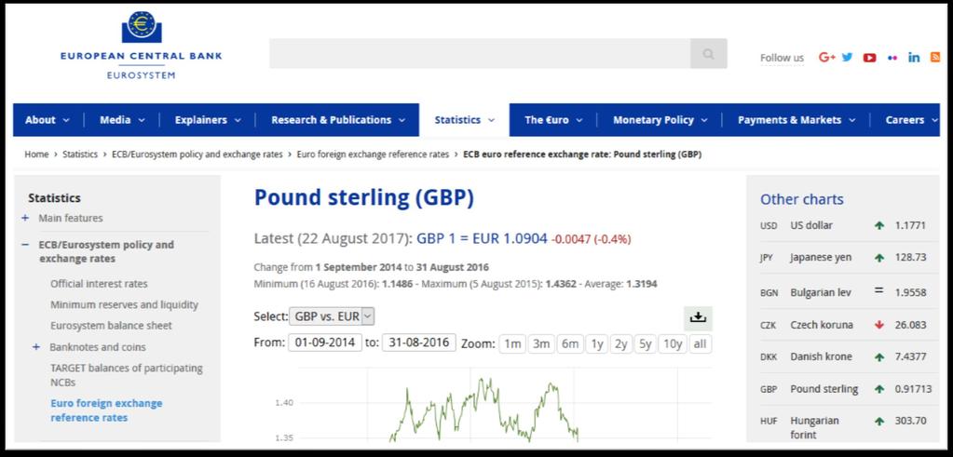Screen dimensions: 953x457
Task: Zoom chart to 10y
Action: coord(673,344)
